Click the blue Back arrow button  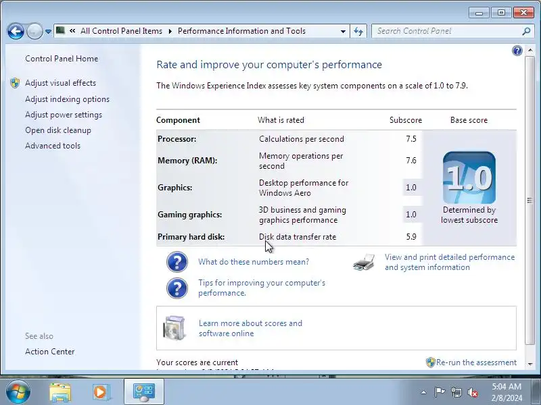click(x=16, y=31)
